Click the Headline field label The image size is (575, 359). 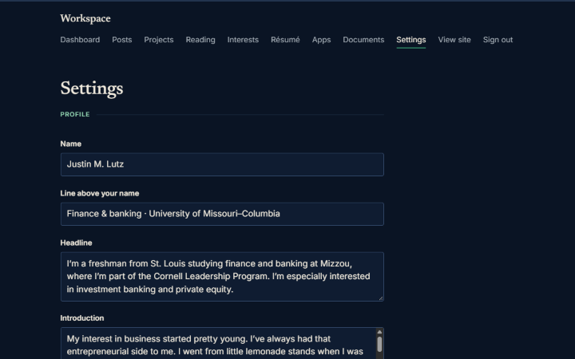[77, 243]
